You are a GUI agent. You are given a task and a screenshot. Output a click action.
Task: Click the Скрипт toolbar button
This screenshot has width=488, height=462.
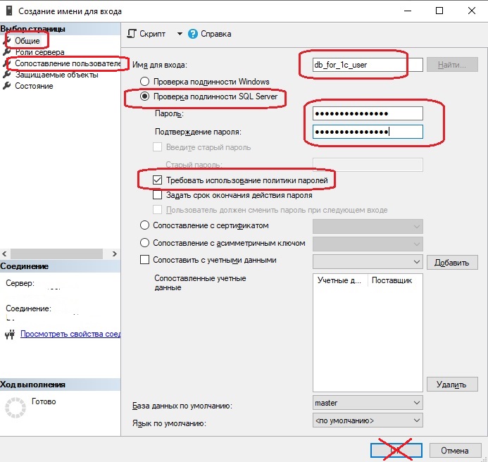coord(146,34)
